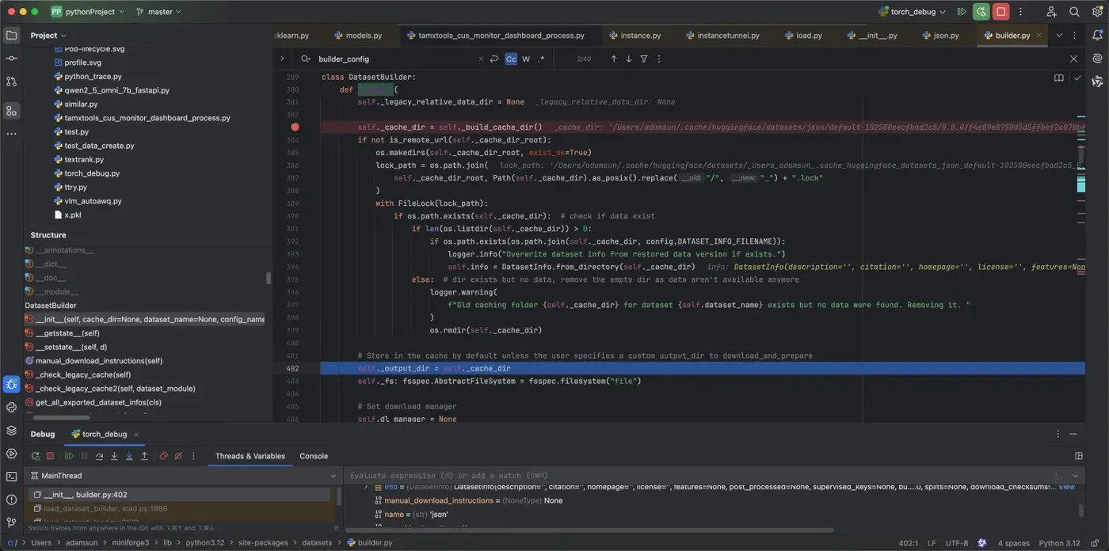Open torch_debug.py in project tree
Viewport: 1109px width, 551px height.
tap(92, 173)
